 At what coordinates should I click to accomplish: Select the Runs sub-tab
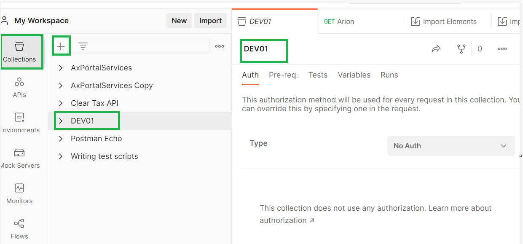pos(389,75)
